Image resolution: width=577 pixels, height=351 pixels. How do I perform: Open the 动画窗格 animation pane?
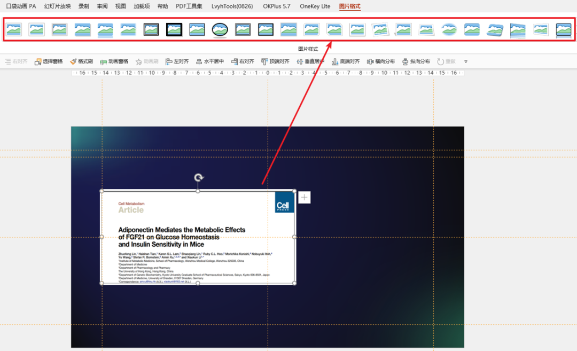[x=114, y=61]
